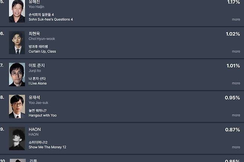Show more details for Junji Ito
244x162 pixels.
point(236,83)
